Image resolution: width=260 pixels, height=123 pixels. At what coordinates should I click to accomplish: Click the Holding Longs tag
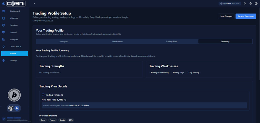(x=179, y=73)
